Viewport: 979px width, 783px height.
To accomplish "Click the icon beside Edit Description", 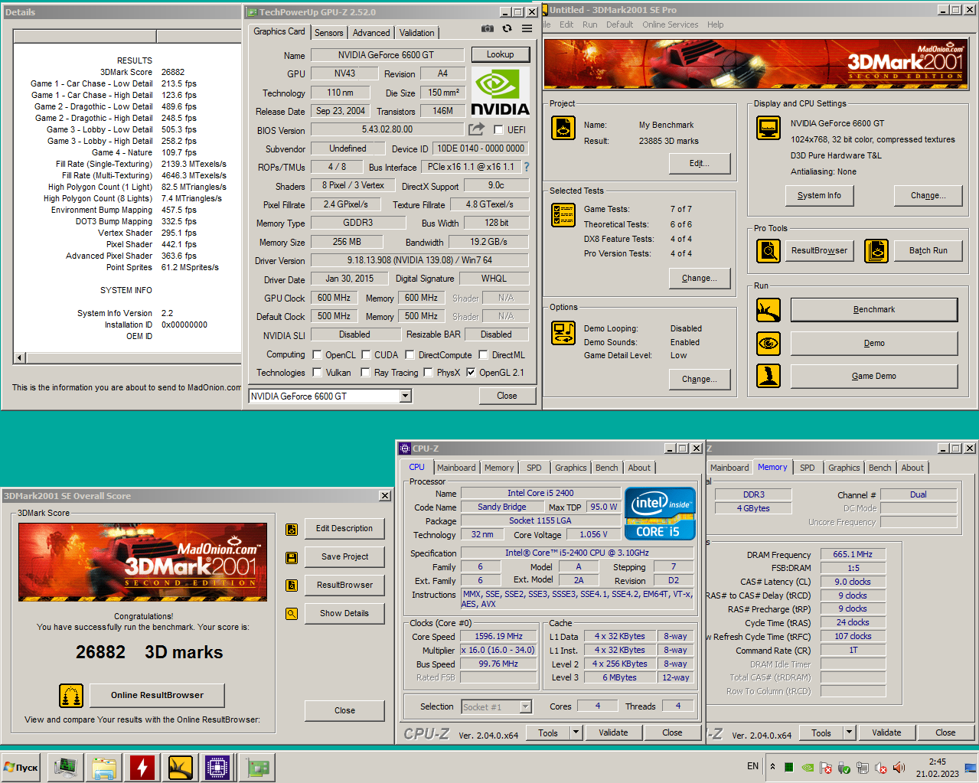I will pyautogui.click(x=292, y=529).
